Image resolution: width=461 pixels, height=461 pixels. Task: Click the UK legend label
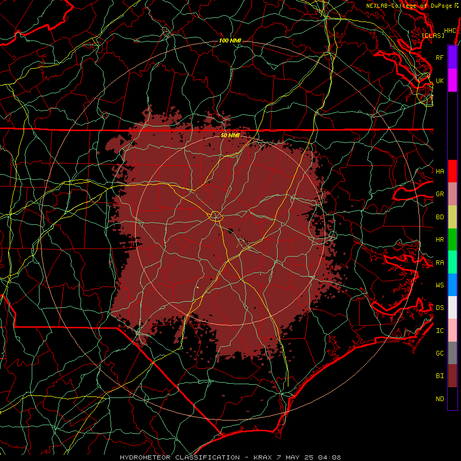[x=439, y=81]
